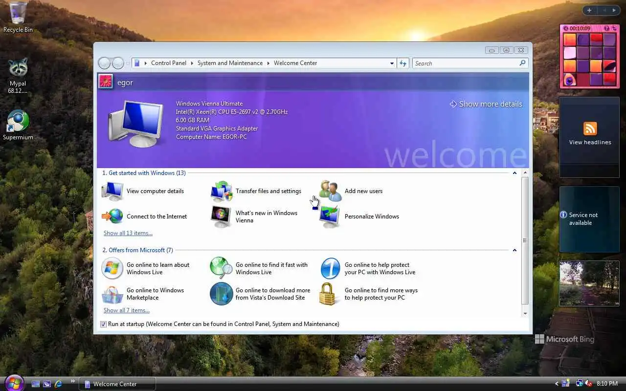Add gadget with sidebar plus button
This screenshot has width=626, height=391.
pyautogui.click(x=589, y=10)
